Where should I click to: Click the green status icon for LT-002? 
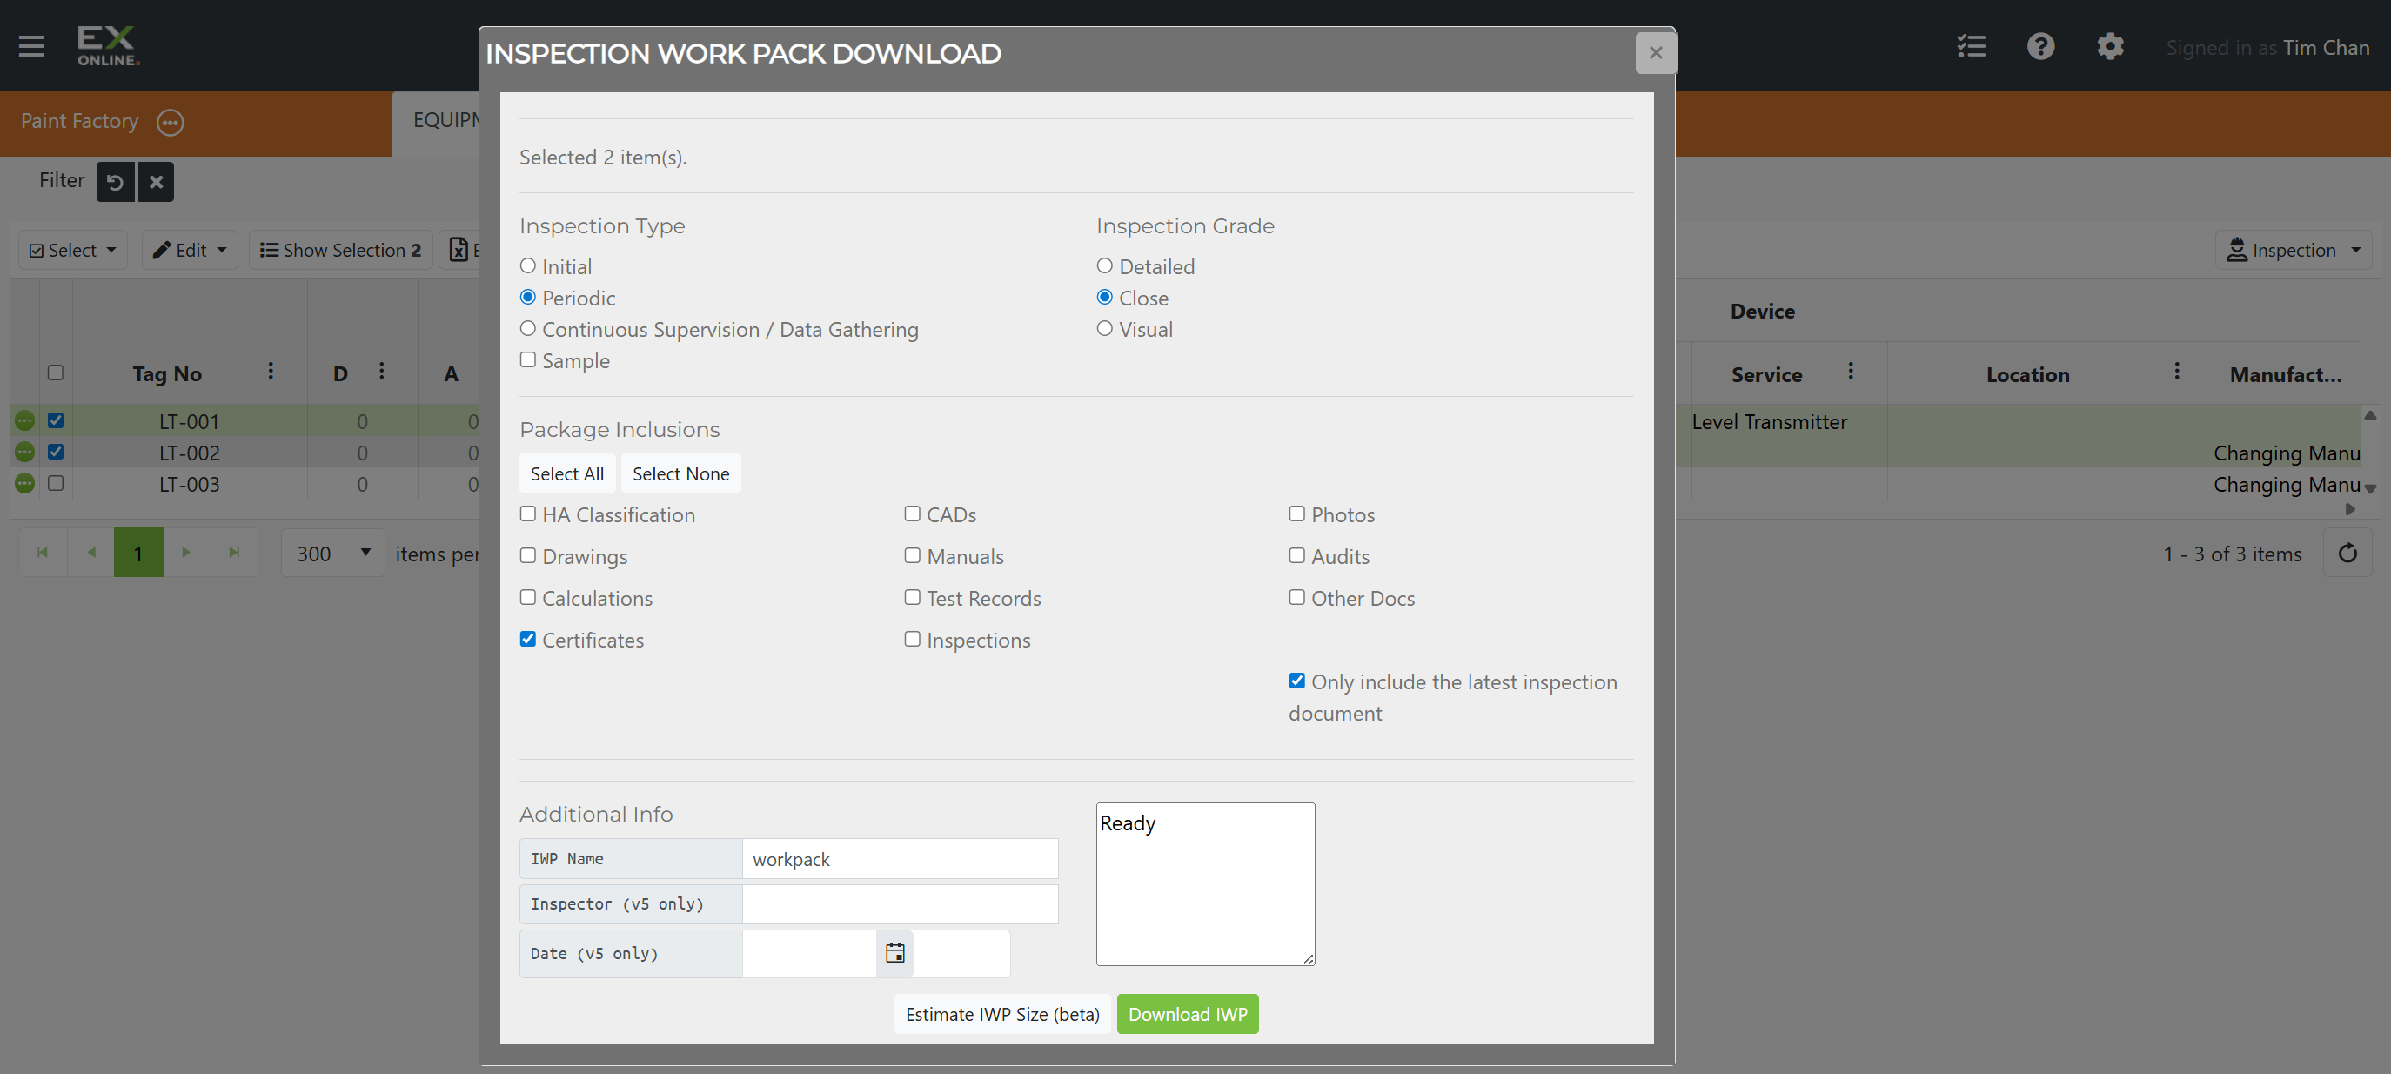point(25,452)
